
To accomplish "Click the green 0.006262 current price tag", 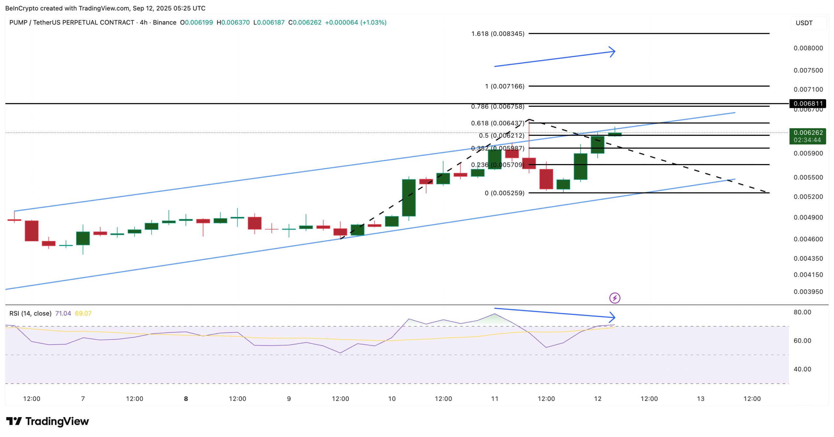I will (807, 133).
